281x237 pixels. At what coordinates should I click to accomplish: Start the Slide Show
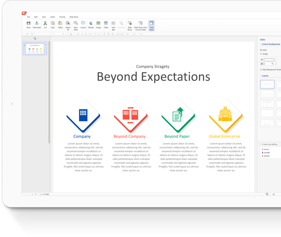point(130,24)
